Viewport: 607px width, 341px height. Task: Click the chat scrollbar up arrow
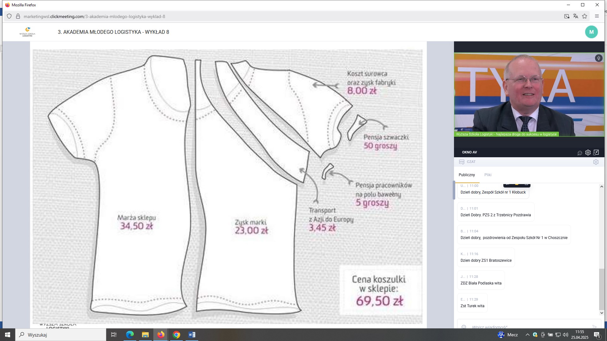click(x=602, y=187)
